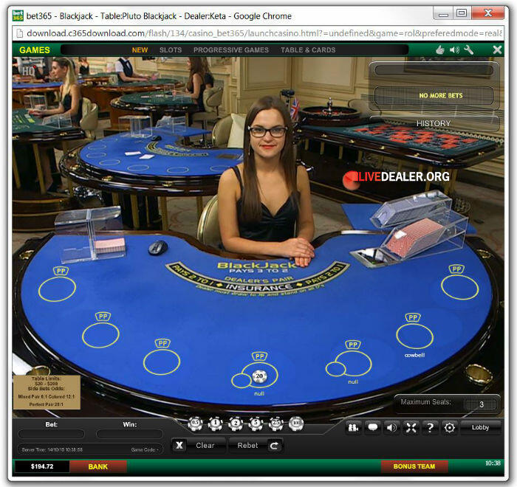The image size is (517, 487).
Task: Mute sound using the bottom speaker icon
Action: pos(391,427)
